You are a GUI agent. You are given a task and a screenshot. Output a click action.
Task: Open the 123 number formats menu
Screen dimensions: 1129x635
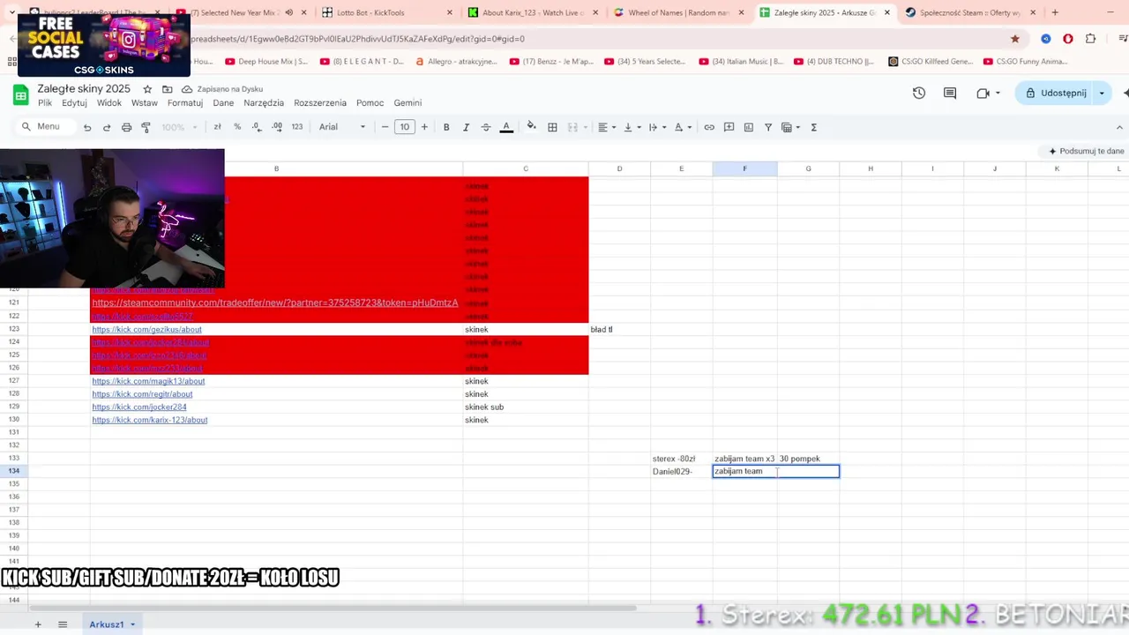point(297,127)
